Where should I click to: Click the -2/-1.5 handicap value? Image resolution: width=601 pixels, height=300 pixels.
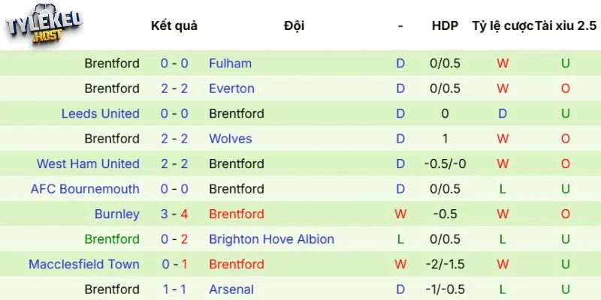[445, 265]
